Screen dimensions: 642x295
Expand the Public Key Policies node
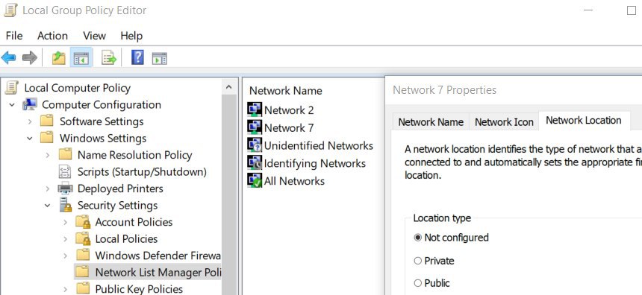(x=65, y=289)
